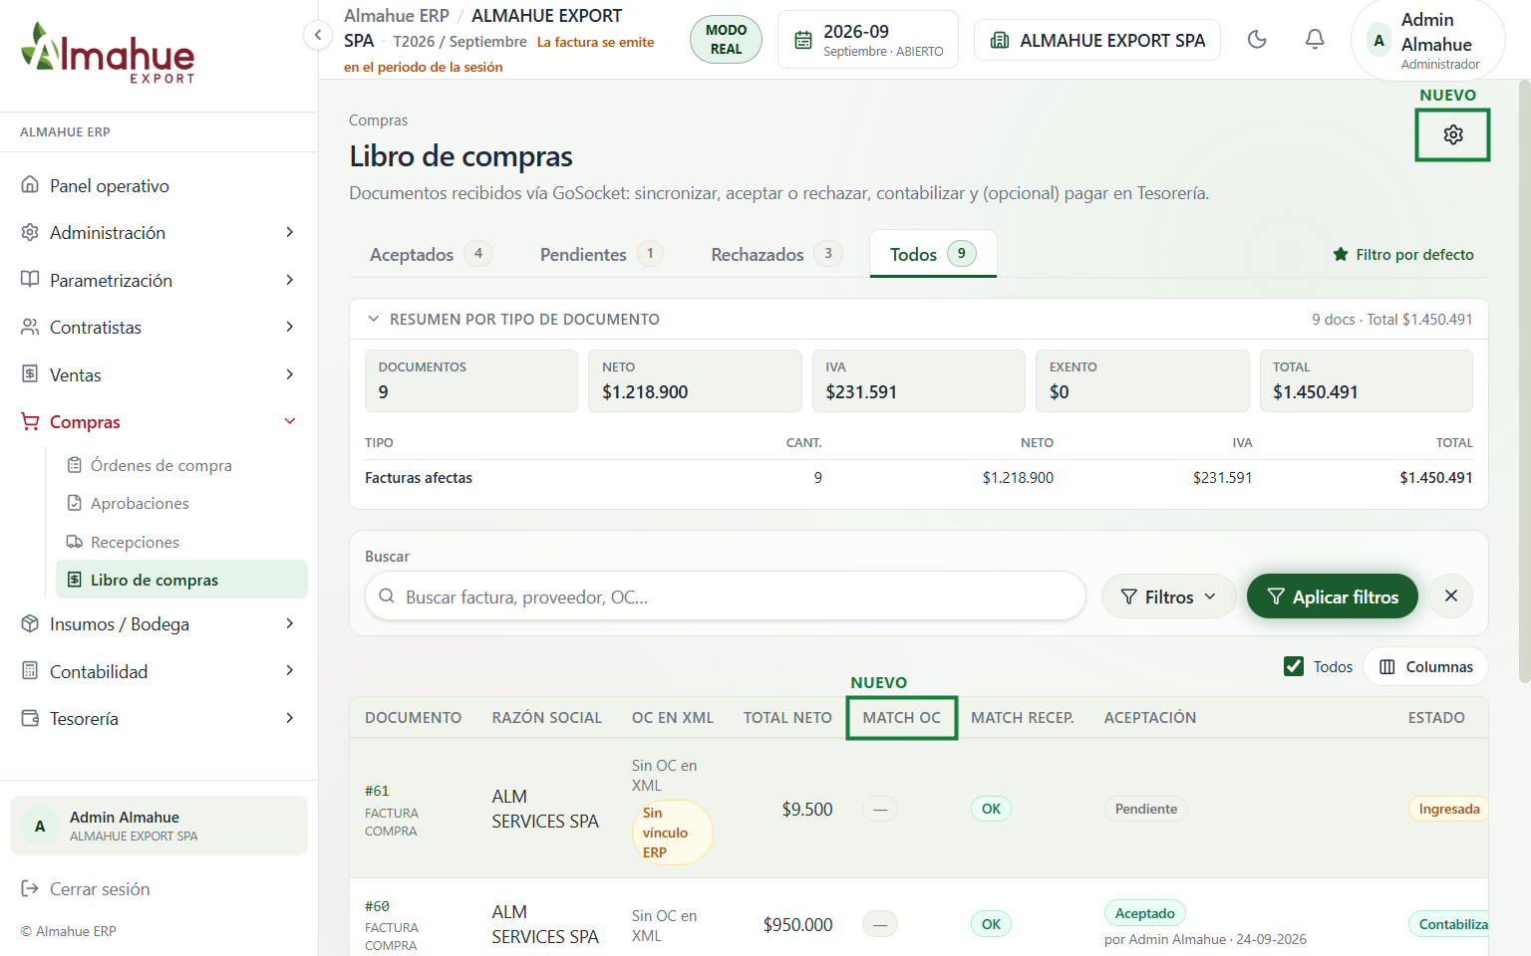Click Admin Almahue profile card in sidebar
Image resolution: width=1531 pixels, height=956 pixels.
coord(159,826)
